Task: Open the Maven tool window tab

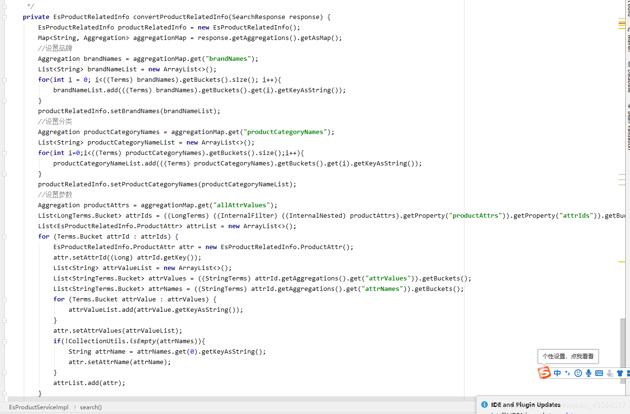Action: [628, 40]
